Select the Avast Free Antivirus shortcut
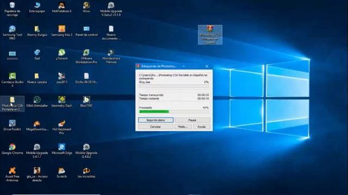The height and width of the screenshot is (195, 348). pyautogui.click(x=12, y=174)
